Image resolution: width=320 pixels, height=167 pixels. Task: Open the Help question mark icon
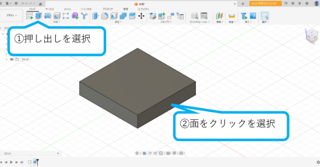pyautogui.click(x=307, y=4)
